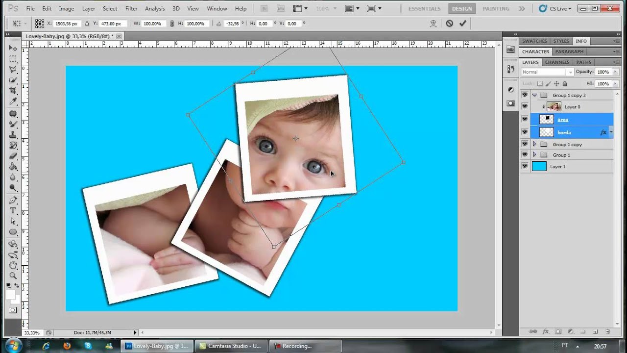627x353 pixels.
Task: Select the Move tool
Action: point(13,48)
